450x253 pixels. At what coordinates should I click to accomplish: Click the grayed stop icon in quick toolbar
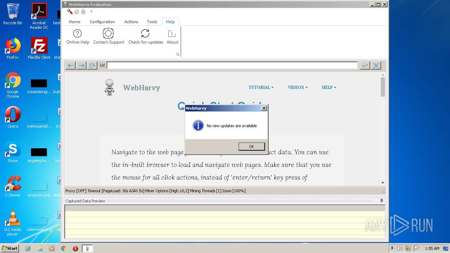(77, 12)
